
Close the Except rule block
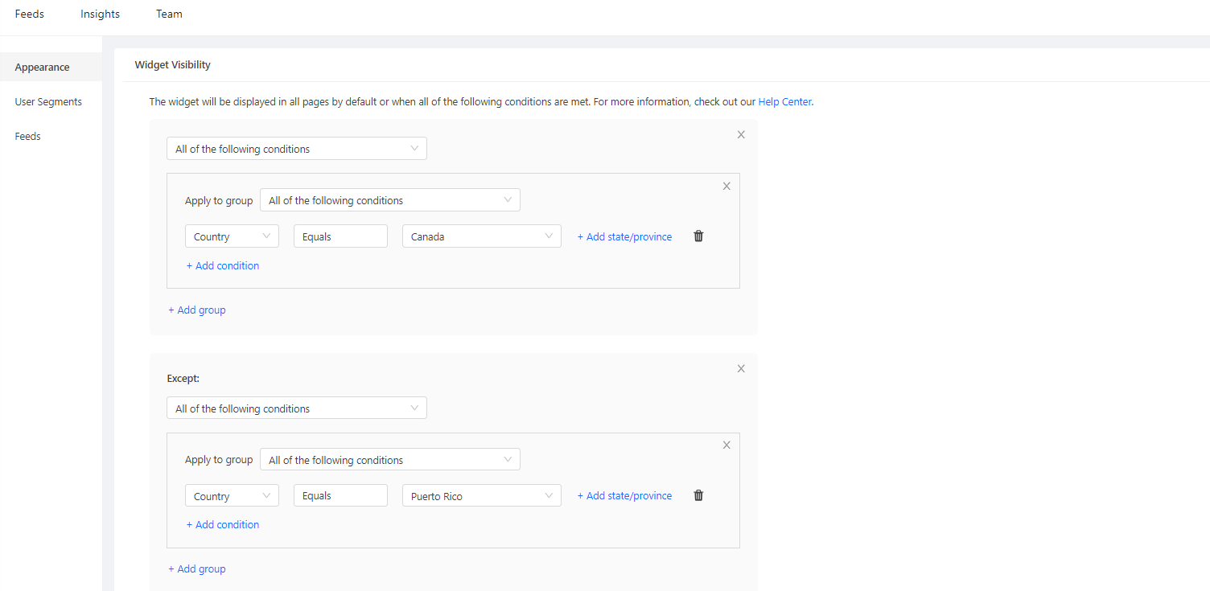click(x=741, y=369)
